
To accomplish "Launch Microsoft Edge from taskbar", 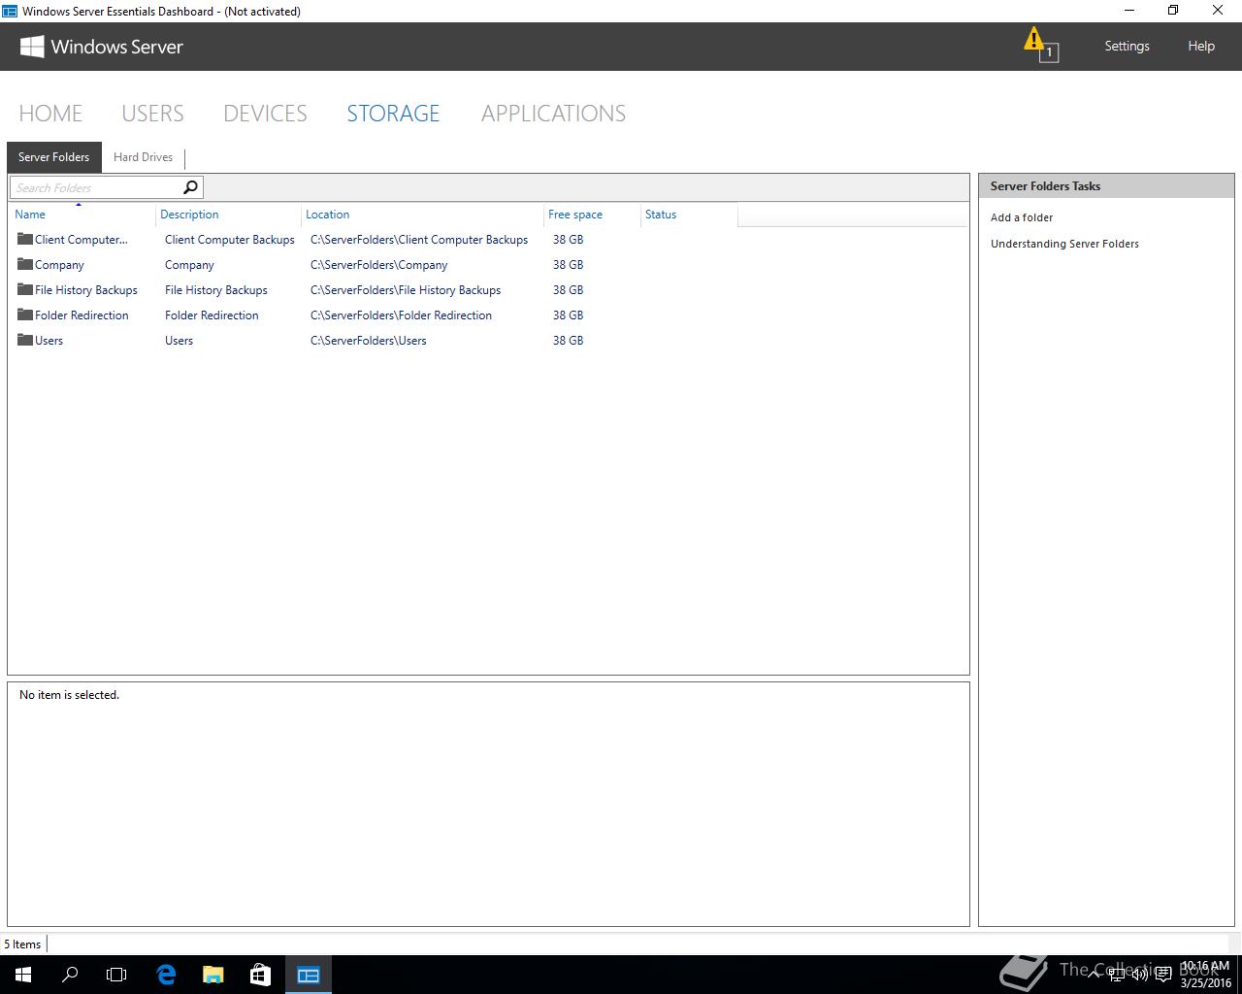I will tap(166, 975).
